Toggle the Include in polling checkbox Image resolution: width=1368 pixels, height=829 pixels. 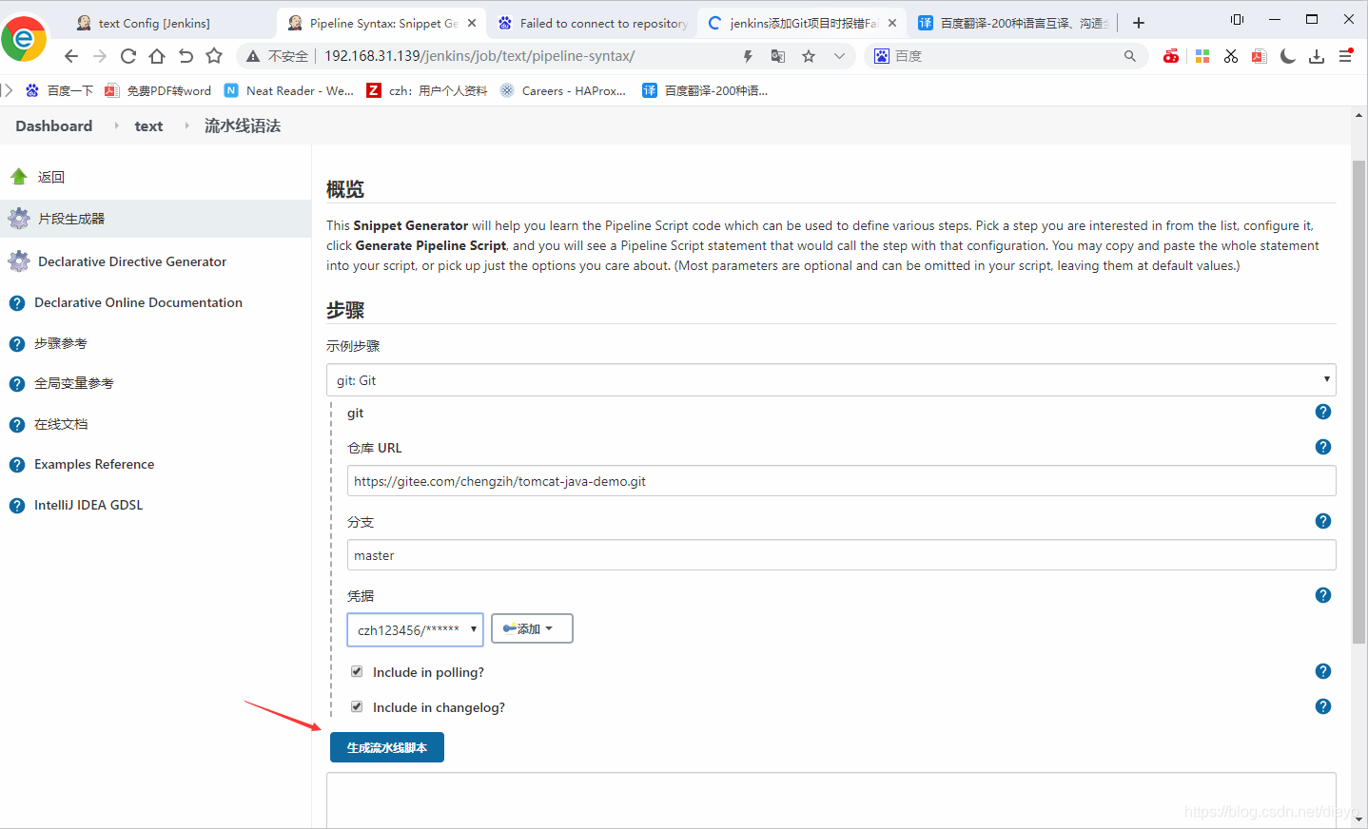357,671
